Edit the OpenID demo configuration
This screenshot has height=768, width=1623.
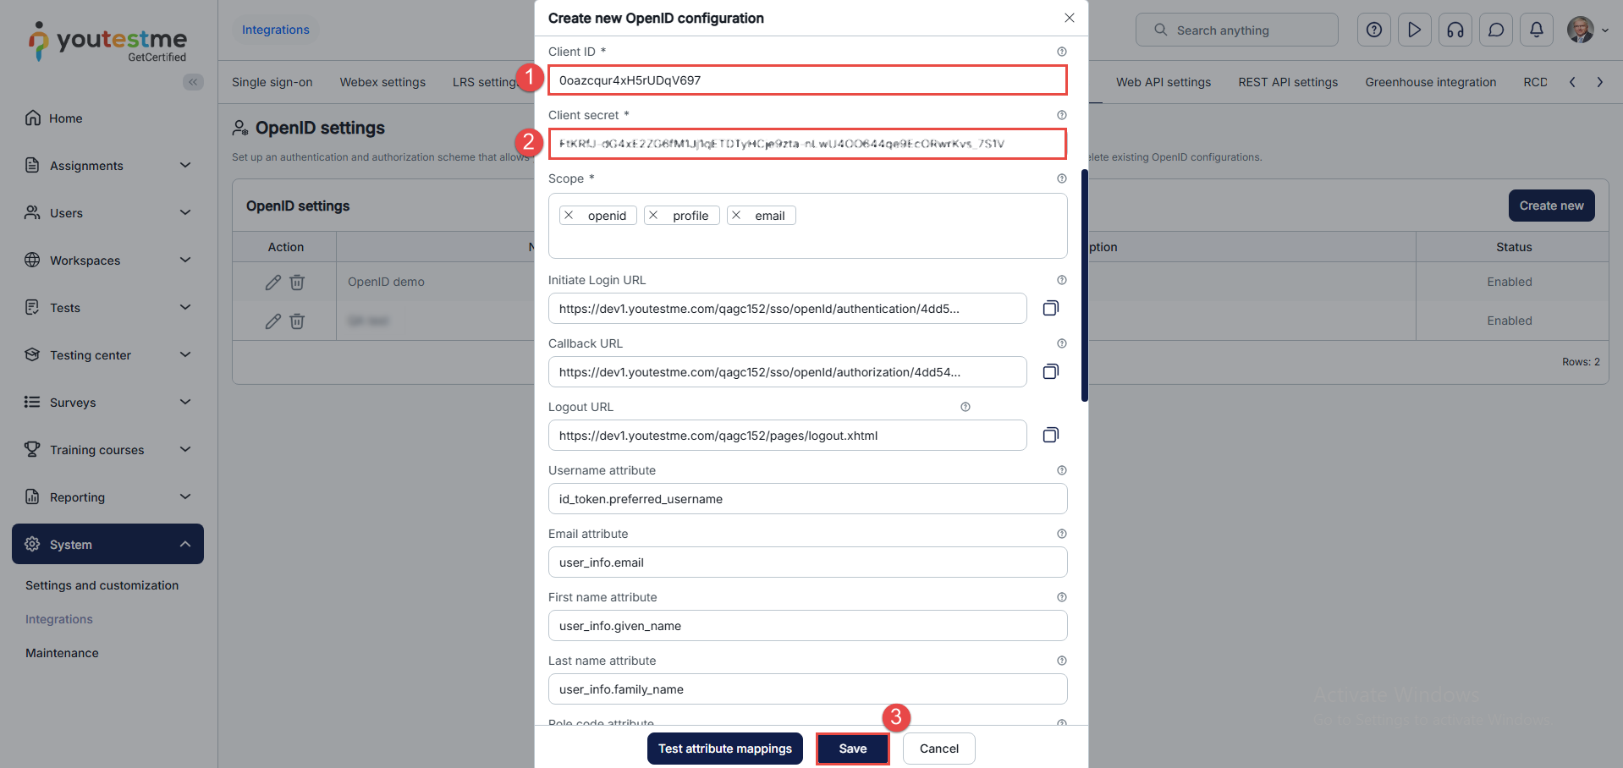click(272, 283)
